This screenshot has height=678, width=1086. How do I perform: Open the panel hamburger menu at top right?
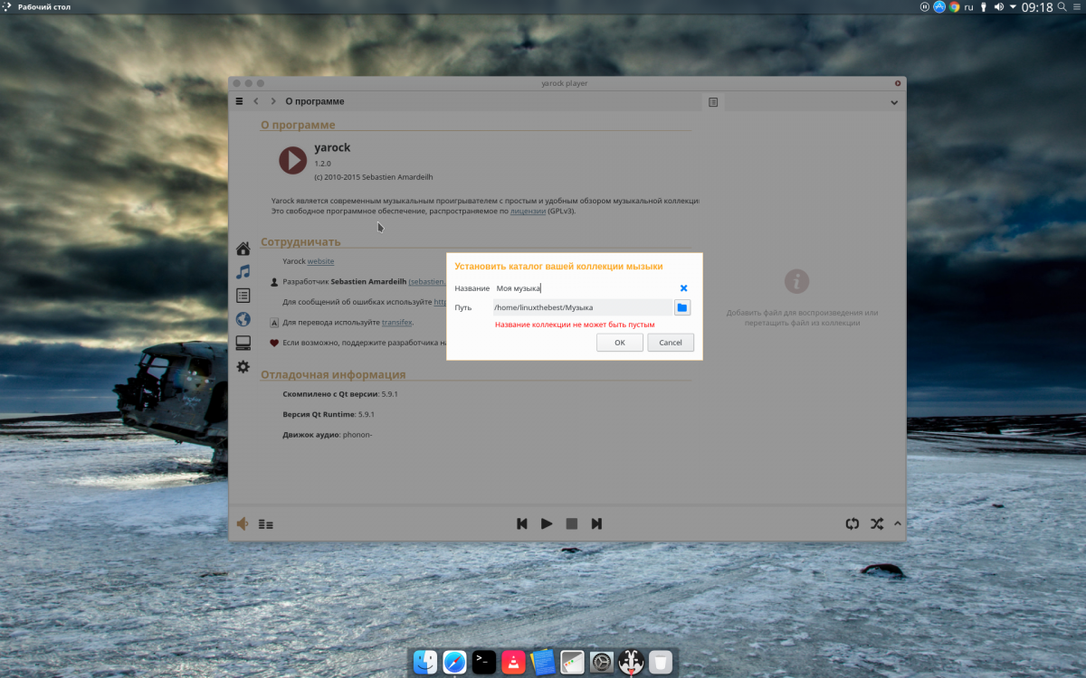[x=1078, y=7]
